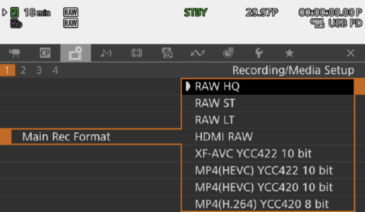Open the Monitoring Setup menu icon

click(x=137, y=53)
